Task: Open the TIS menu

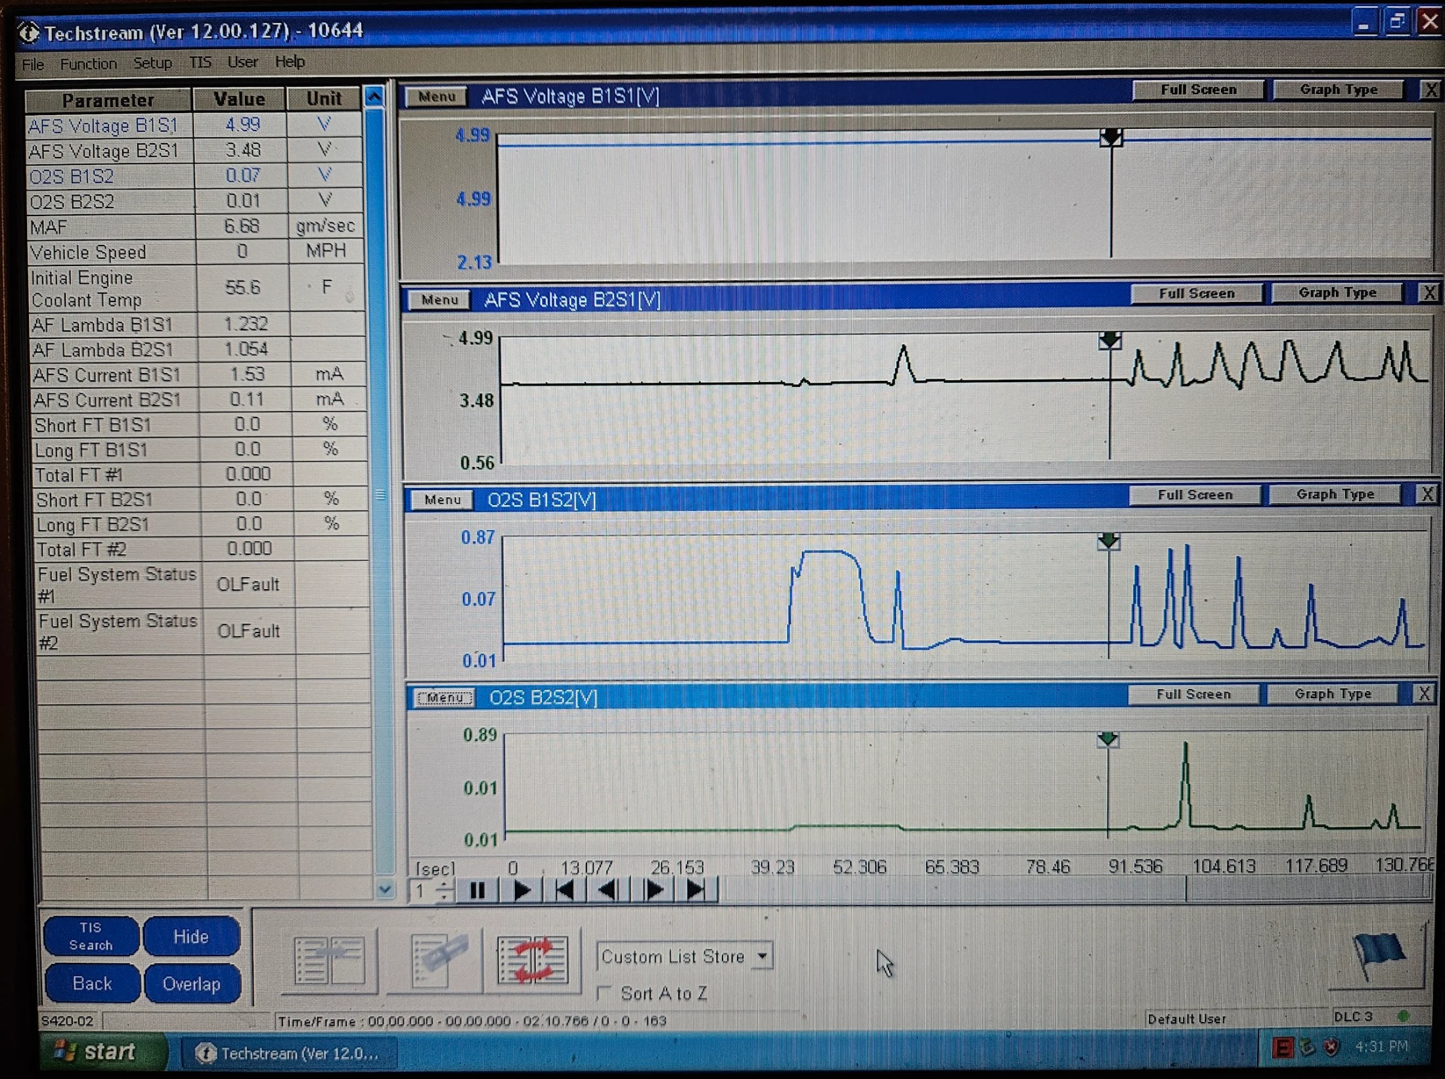Action: 200,62
